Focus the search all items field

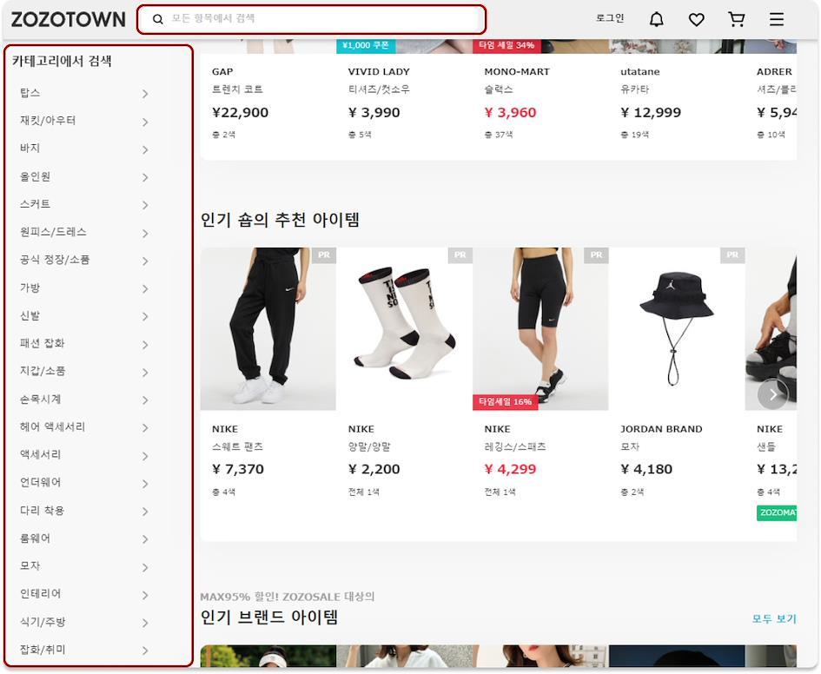click(x=311, y=19)
